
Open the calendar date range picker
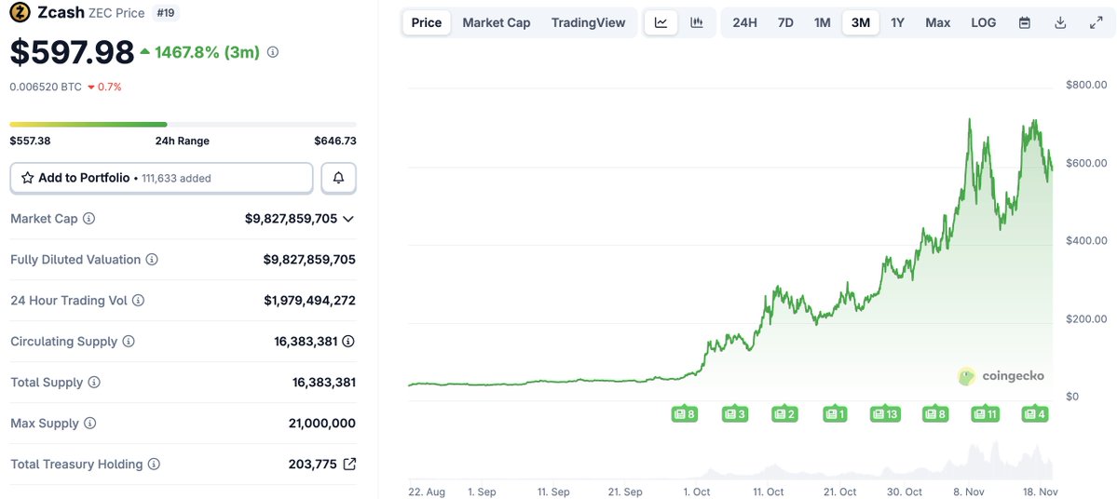1025,22
